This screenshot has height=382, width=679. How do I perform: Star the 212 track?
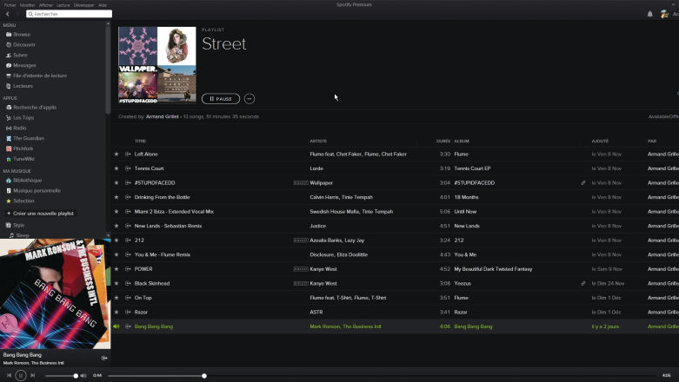pyautogui.click(x=116, y=240)
